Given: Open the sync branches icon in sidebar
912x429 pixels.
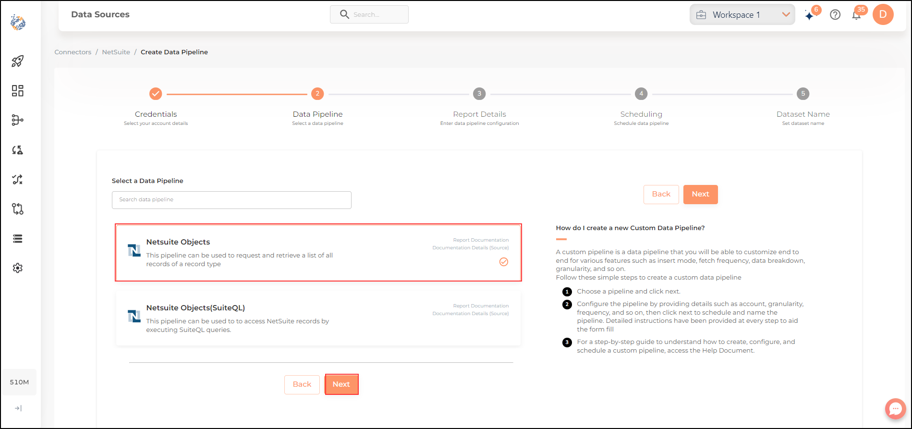Looking at the screenshot, I should (x=18, y=209).
